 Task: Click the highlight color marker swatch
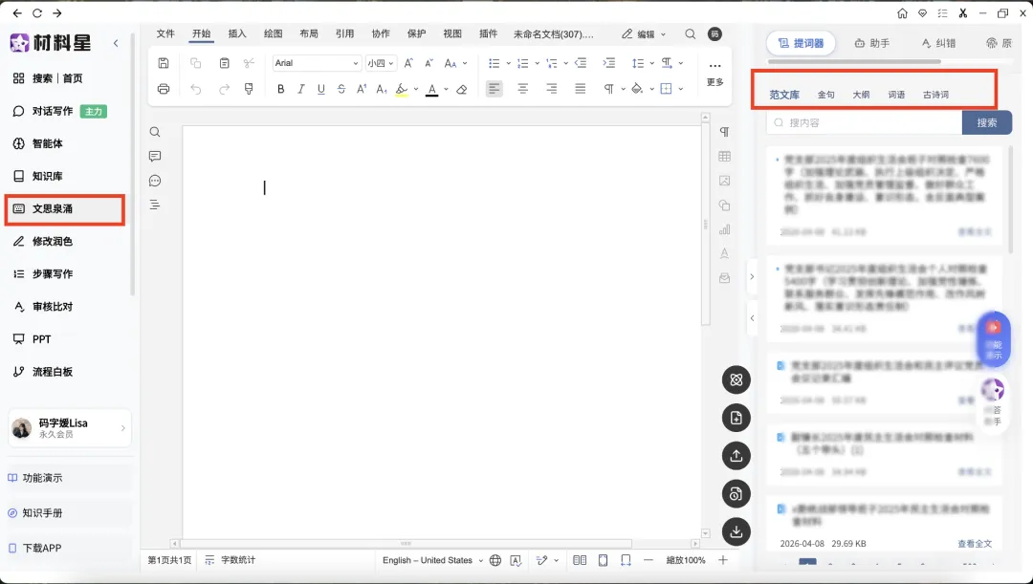click(402, 89)
